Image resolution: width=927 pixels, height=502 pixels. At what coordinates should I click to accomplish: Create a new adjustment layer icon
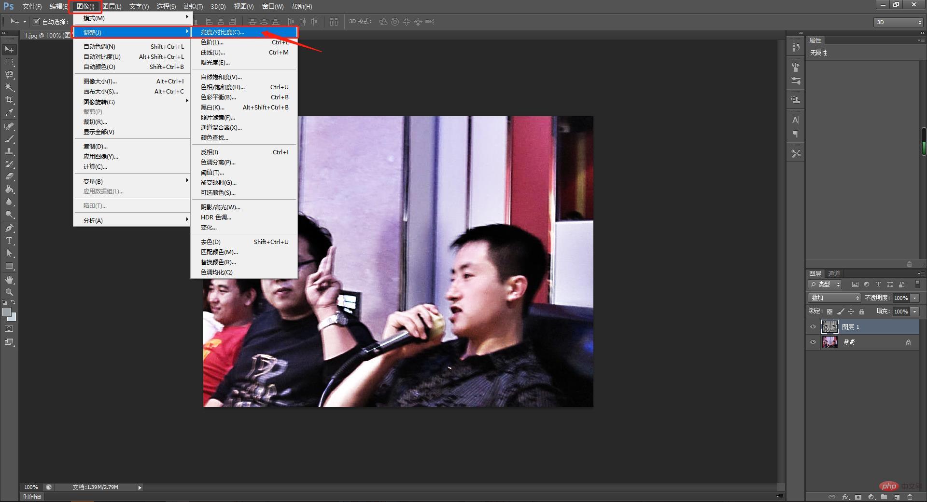point(871,497)
